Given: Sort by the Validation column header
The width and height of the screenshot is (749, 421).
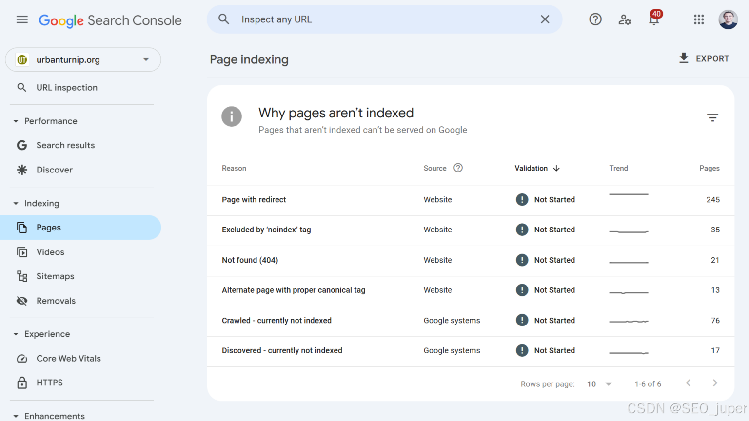Looking at the screenshot, I should tap(537, 168).
